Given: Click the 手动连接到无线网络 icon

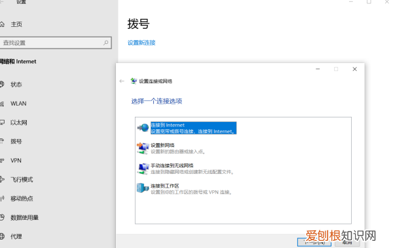Looking at the screenshot, I should (143, 169).
